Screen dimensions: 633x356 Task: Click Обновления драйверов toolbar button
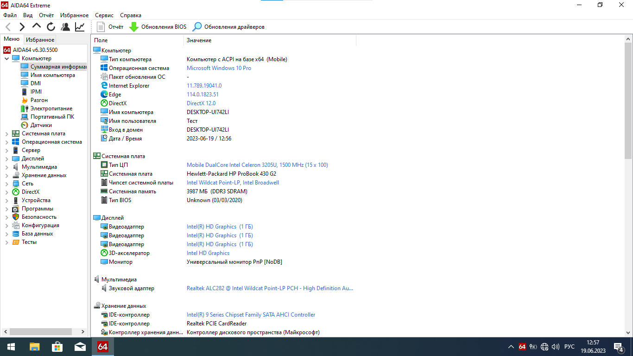229,27
